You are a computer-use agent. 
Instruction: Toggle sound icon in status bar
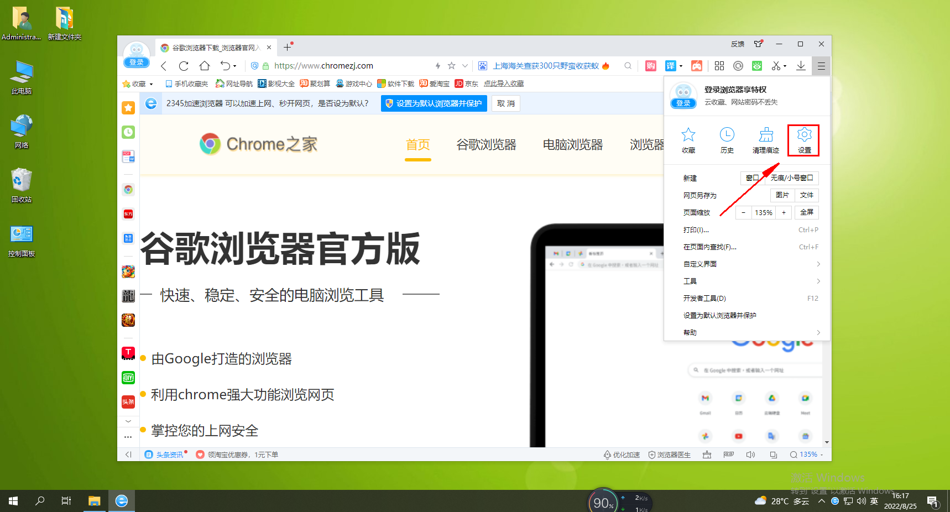coord(750,454)
